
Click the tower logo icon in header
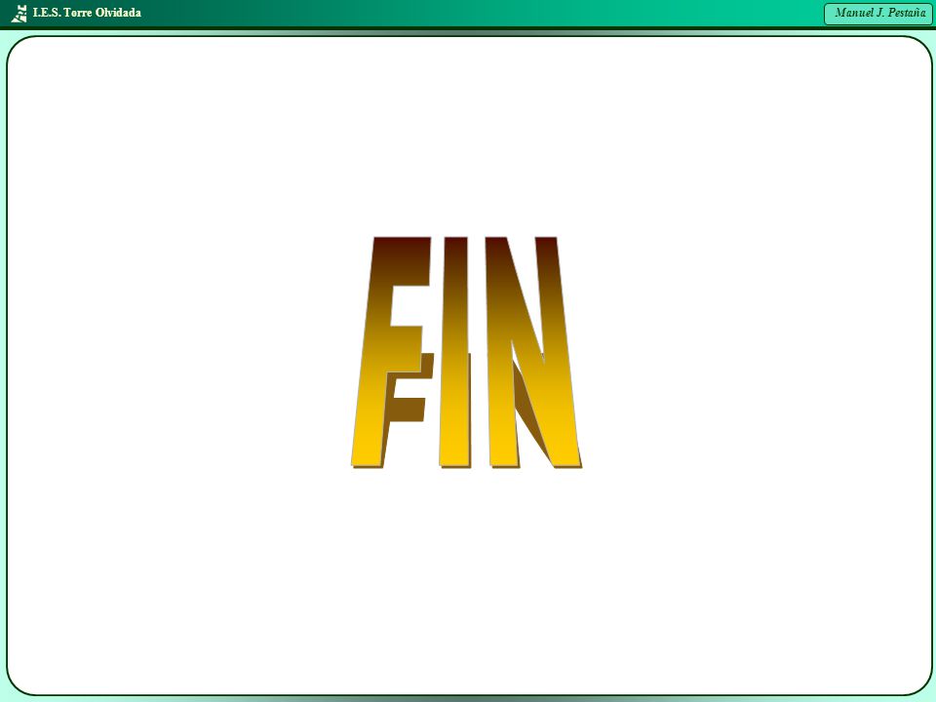coord(19,13)
